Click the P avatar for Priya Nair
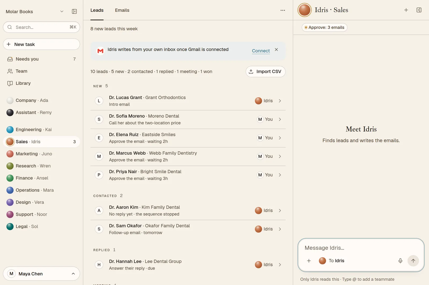The height and width of the screenshot is (285, 429). pos(99,175)
